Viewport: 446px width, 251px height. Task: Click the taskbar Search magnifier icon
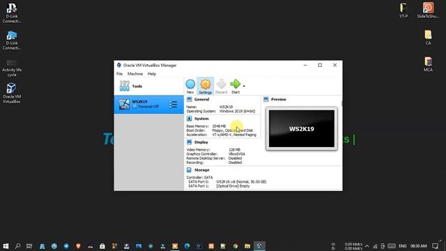[x=17, y=246]
